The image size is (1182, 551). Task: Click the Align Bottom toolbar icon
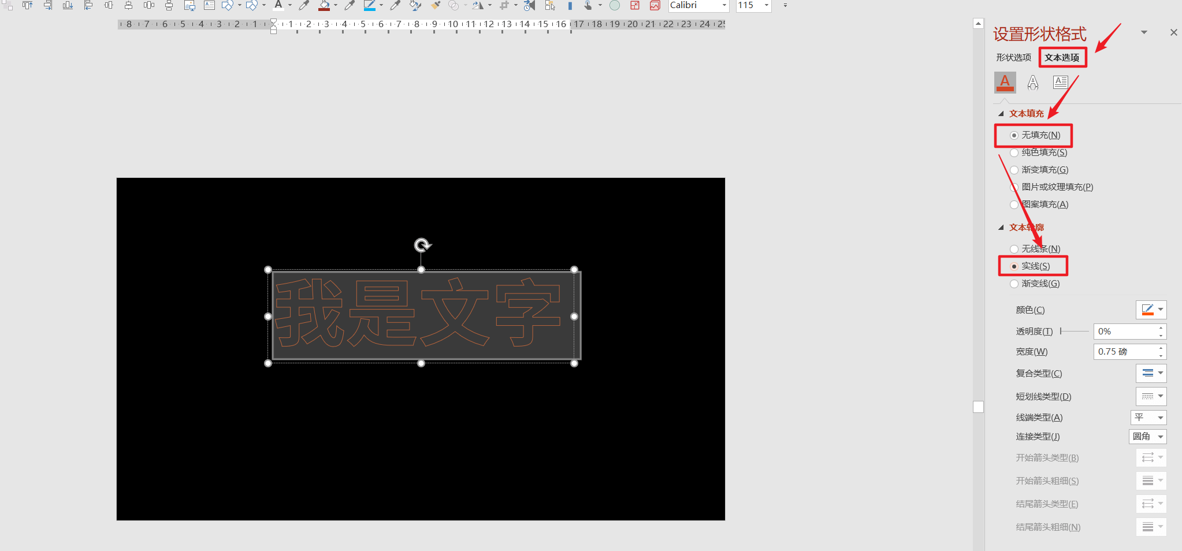point(68,5)
